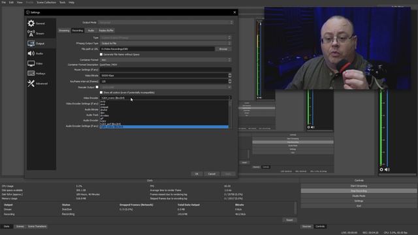Click Keyframe interval value field

164,81
